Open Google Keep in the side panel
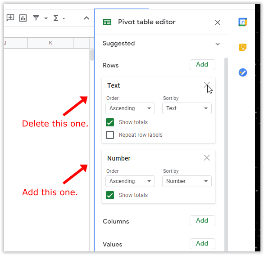 coord(243,47)
